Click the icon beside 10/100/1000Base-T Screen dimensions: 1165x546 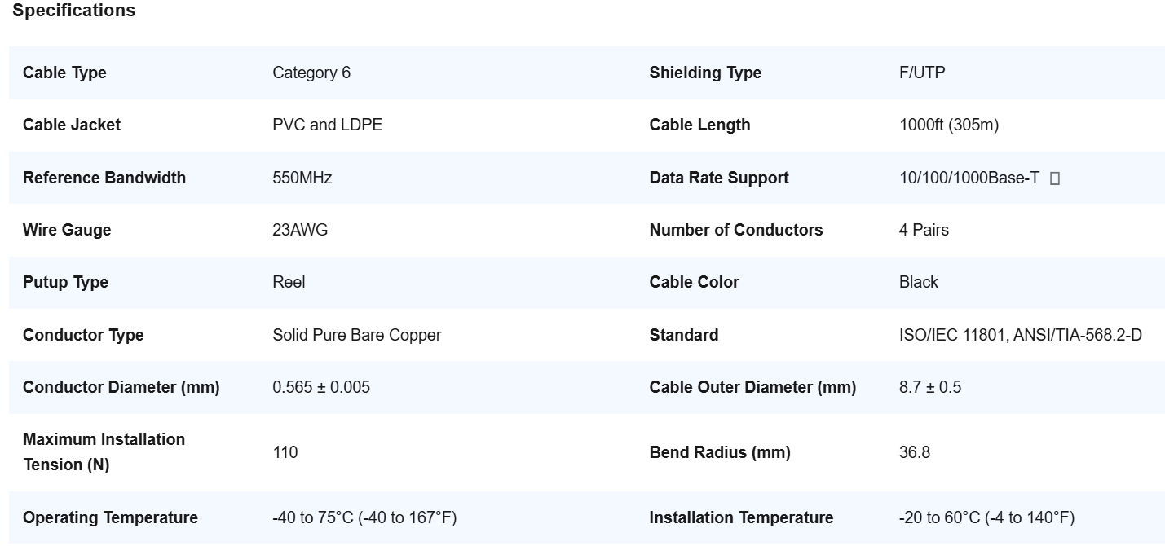pyautogui.click(x=1054, y=178)
